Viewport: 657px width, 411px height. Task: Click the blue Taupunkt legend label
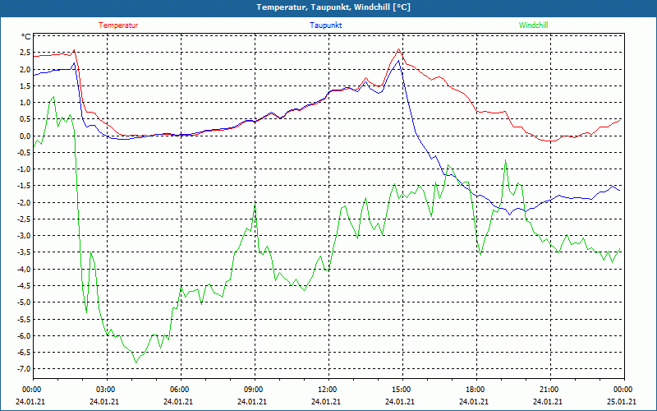(x=325, y=25)
